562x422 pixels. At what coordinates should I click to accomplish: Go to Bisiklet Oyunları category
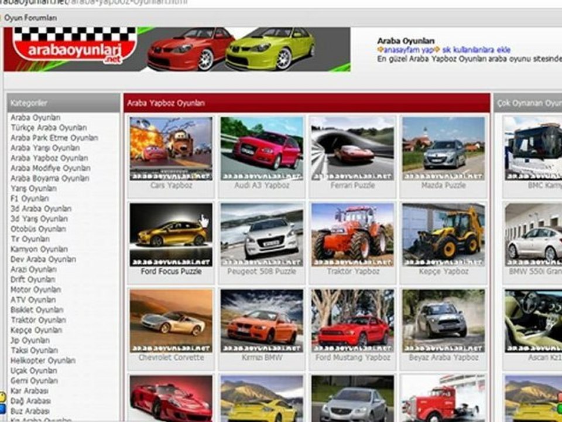(x=37, y=309)
